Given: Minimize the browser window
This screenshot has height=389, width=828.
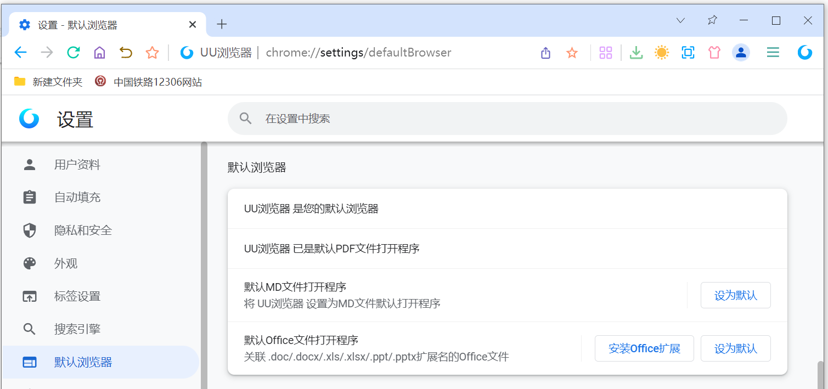Looking at the screenshot, I should coord(744,20).
